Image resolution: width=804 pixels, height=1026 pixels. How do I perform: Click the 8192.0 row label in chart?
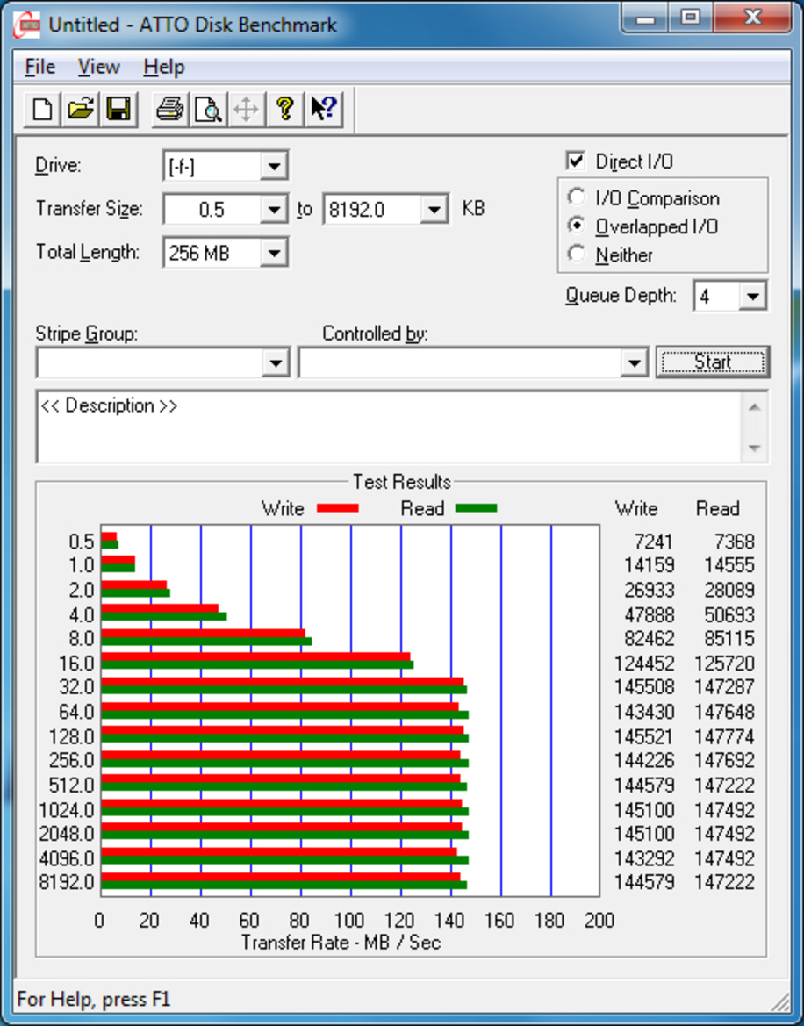pos(68,882)
